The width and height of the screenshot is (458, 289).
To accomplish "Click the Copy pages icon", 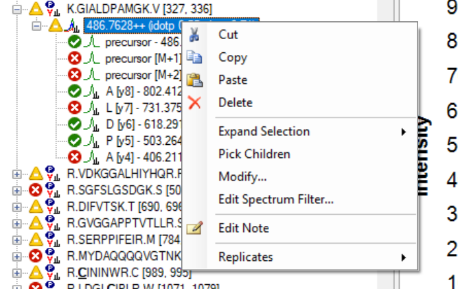I will [195, 57].
